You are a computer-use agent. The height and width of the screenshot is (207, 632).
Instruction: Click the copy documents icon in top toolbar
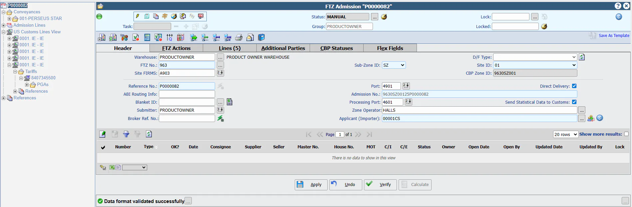[x=156, y=16]
